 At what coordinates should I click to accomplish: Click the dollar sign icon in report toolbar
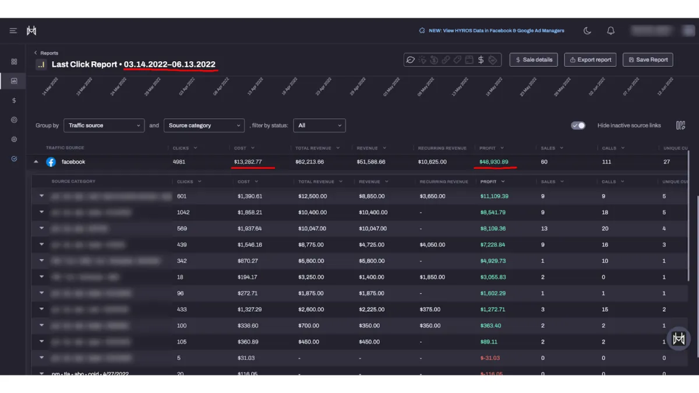(x=481, y=60)
